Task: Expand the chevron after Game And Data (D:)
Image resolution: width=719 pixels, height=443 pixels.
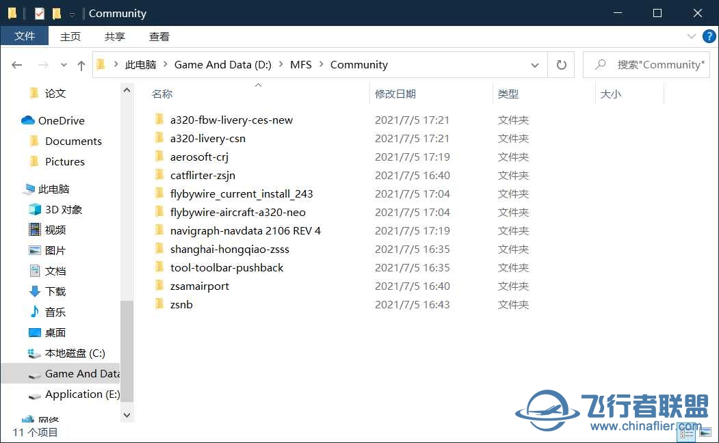Action: (281, 64)
